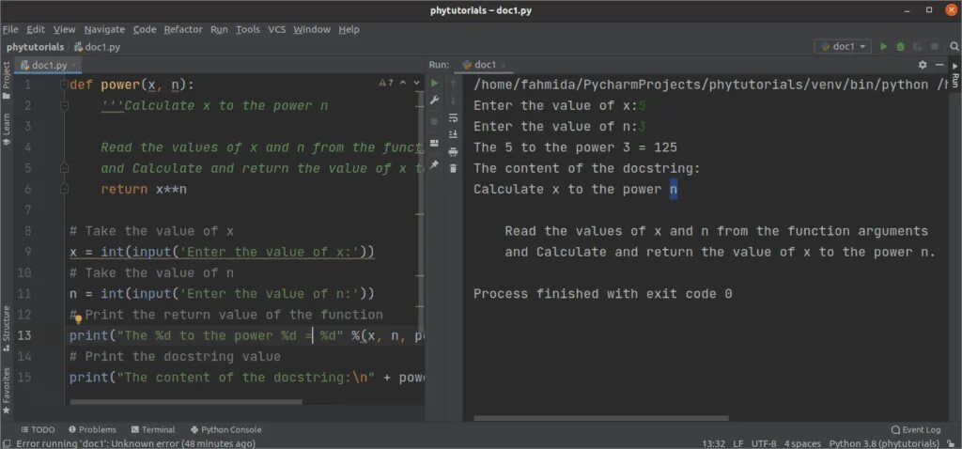Click the phytutorials breadcrumb in navigation bar
962x449 pixels.
[36, 47]
